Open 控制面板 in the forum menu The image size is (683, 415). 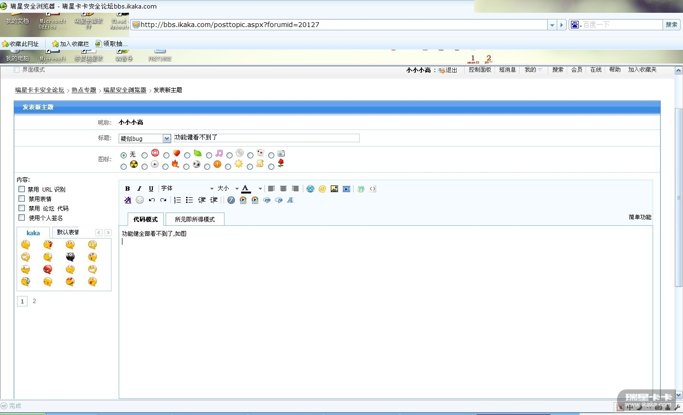(x=480, y=70)
